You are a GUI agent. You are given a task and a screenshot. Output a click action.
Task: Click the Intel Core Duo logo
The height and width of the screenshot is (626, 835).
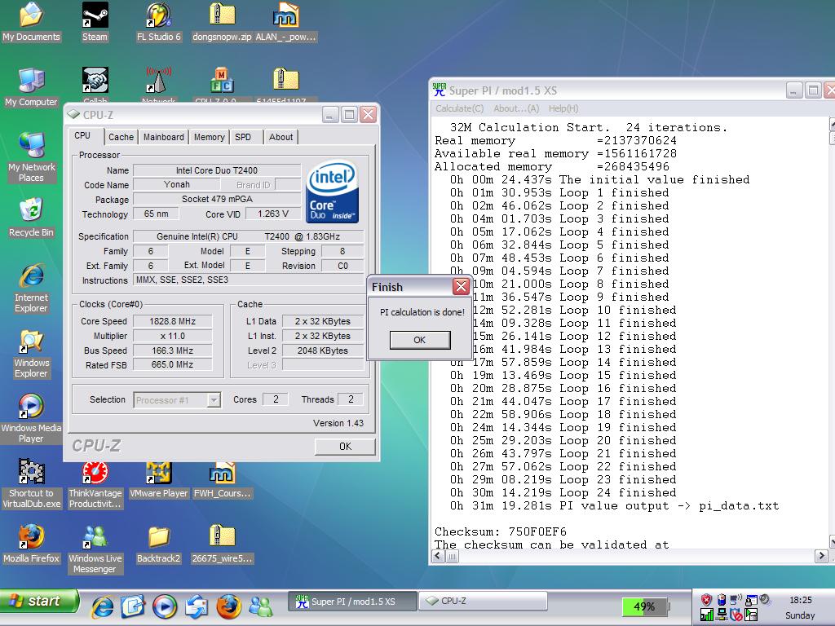coord(333,192)
